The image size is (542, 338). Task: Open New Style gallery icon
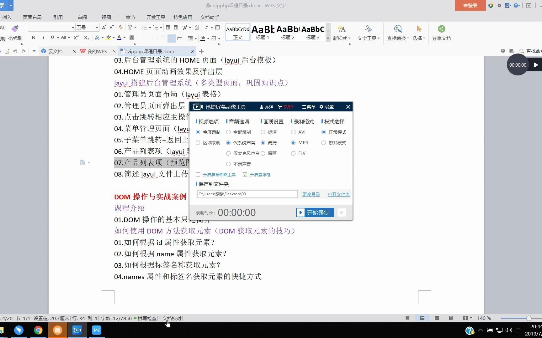tap(342, 29)
